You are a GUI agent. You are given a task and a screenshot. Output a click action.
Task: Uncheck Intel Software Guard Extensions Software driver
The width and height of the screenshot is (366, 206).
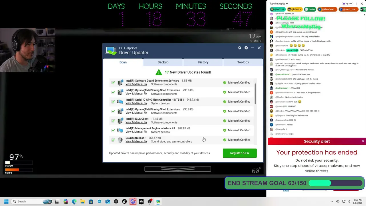click(113, 83)
